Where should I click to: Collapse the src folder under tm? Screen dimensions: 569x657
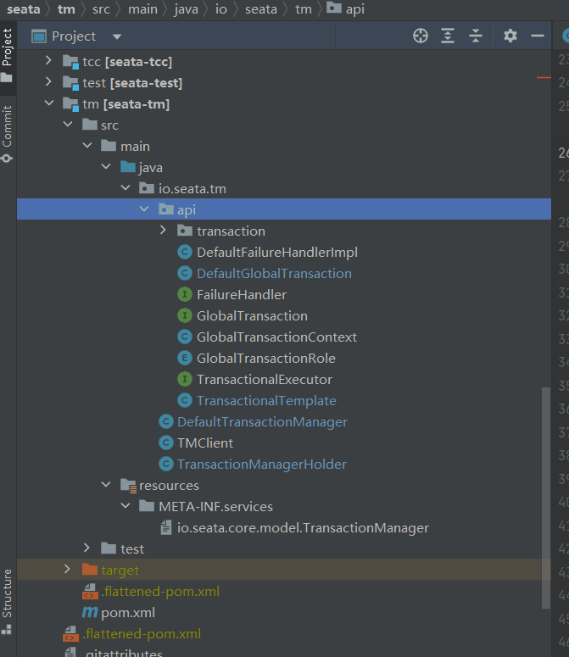pos(68,124)
